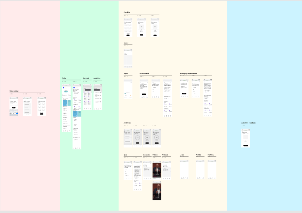This screenshot has height=213, width=302.
Task: Tap the chat icon in the Quiz bottom navigation
Action: click(127, 178)
